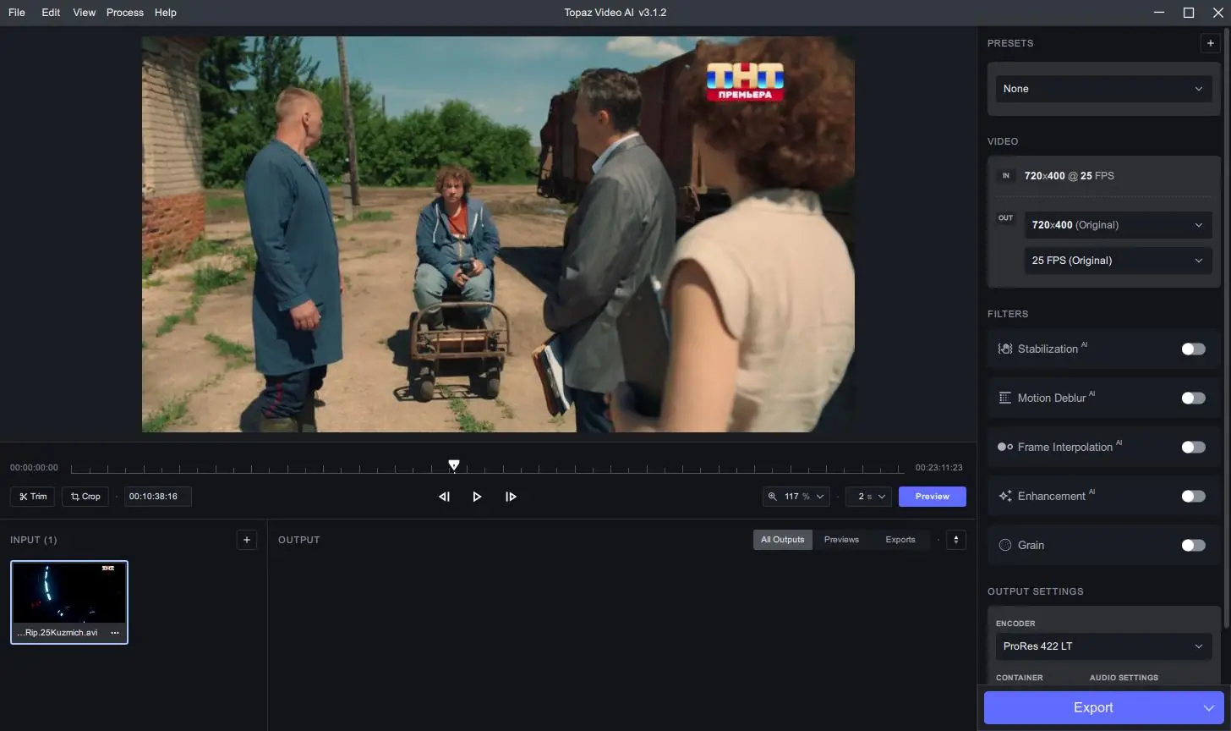
Task: Click the end timecode 00:23:11:23
Action: point(938,468)
